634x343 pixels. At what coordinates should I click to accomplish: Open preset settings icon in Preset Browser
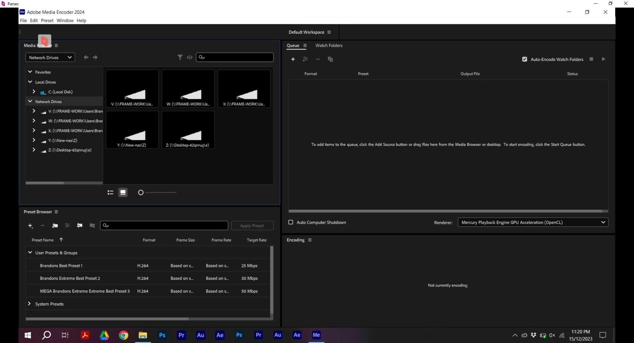coord(67,226)
